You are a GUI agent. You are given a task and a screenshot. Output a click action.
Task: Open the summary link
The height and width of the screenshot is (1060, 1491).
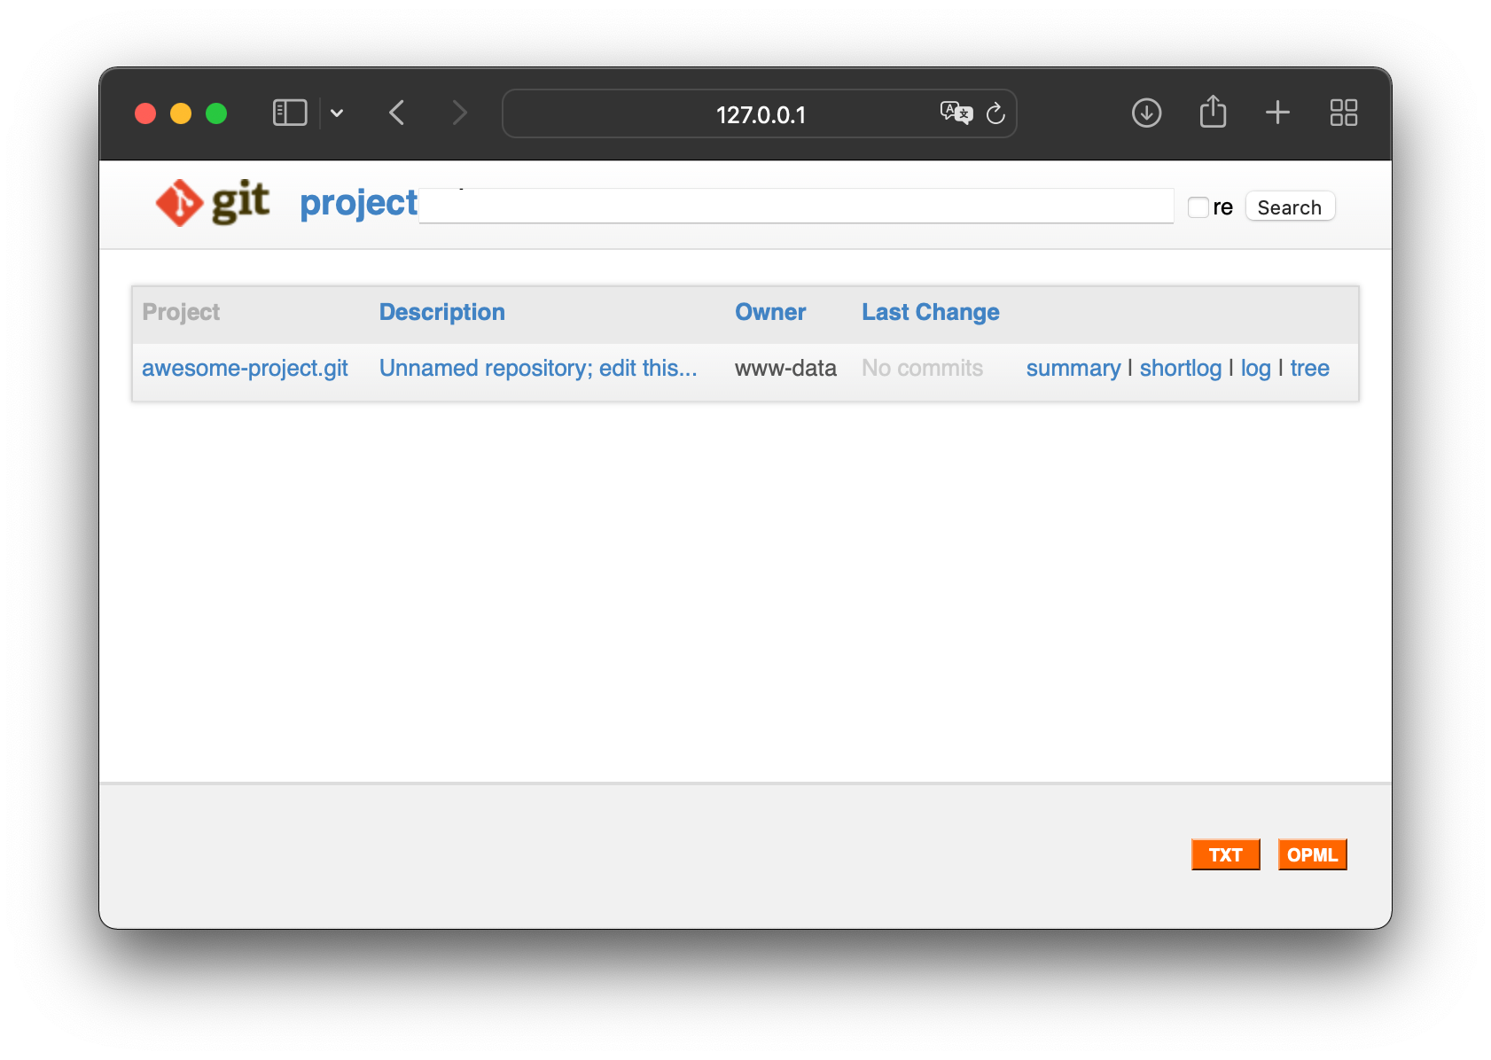coord(1073,368)
